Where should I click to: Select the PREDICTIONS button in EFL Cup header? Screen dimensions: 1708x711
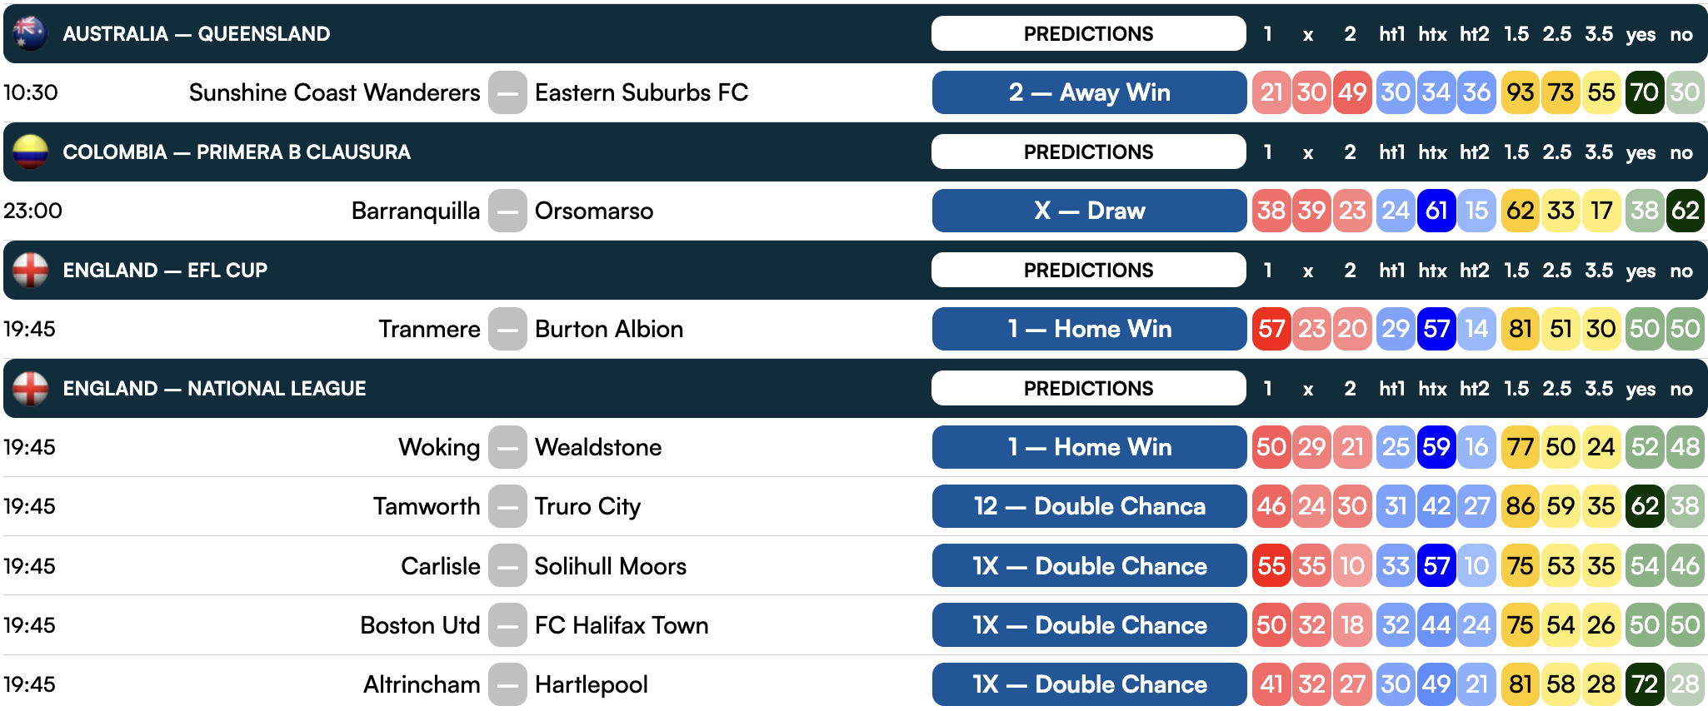click(x=1088, y=270)
